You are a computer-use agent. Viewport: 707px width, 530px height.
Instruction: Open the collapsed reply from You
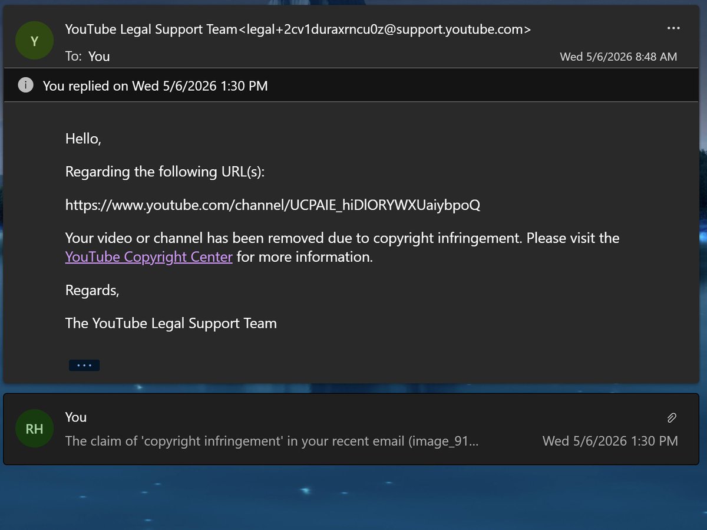[351, 429]
